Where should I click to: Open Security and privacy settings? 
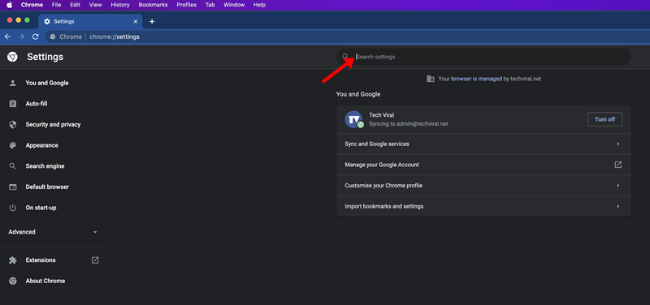click(53, 125)
